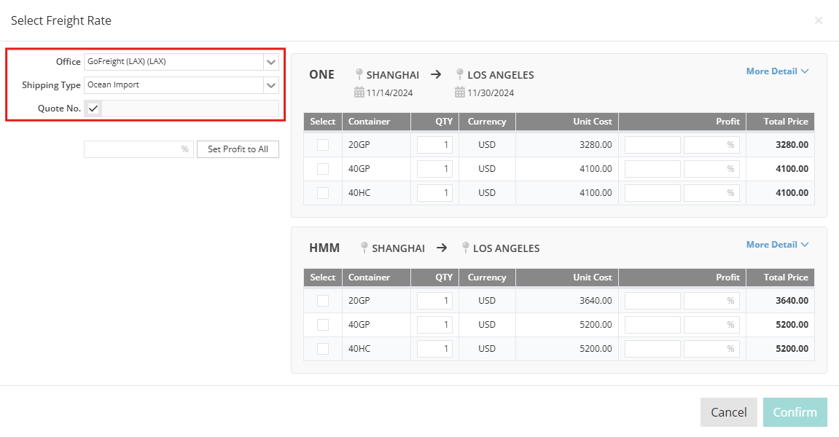839x437 pixels.
Task: Click the calendar icon beside 11/30/2024
Action: coord(459,92)
